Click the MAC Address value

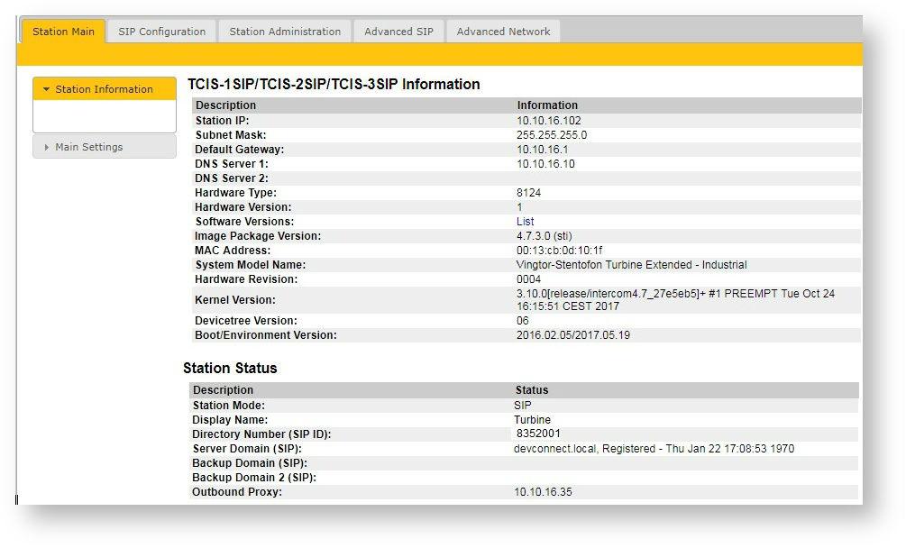[559, 251]
